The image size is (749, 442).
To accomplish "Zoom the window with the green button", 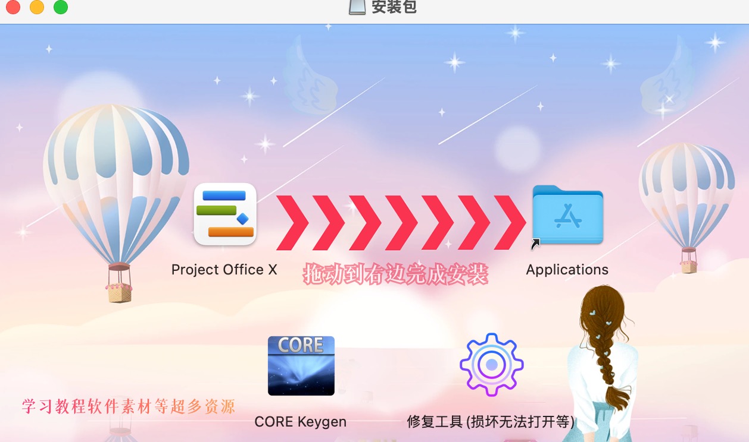I will click(61, 7).
